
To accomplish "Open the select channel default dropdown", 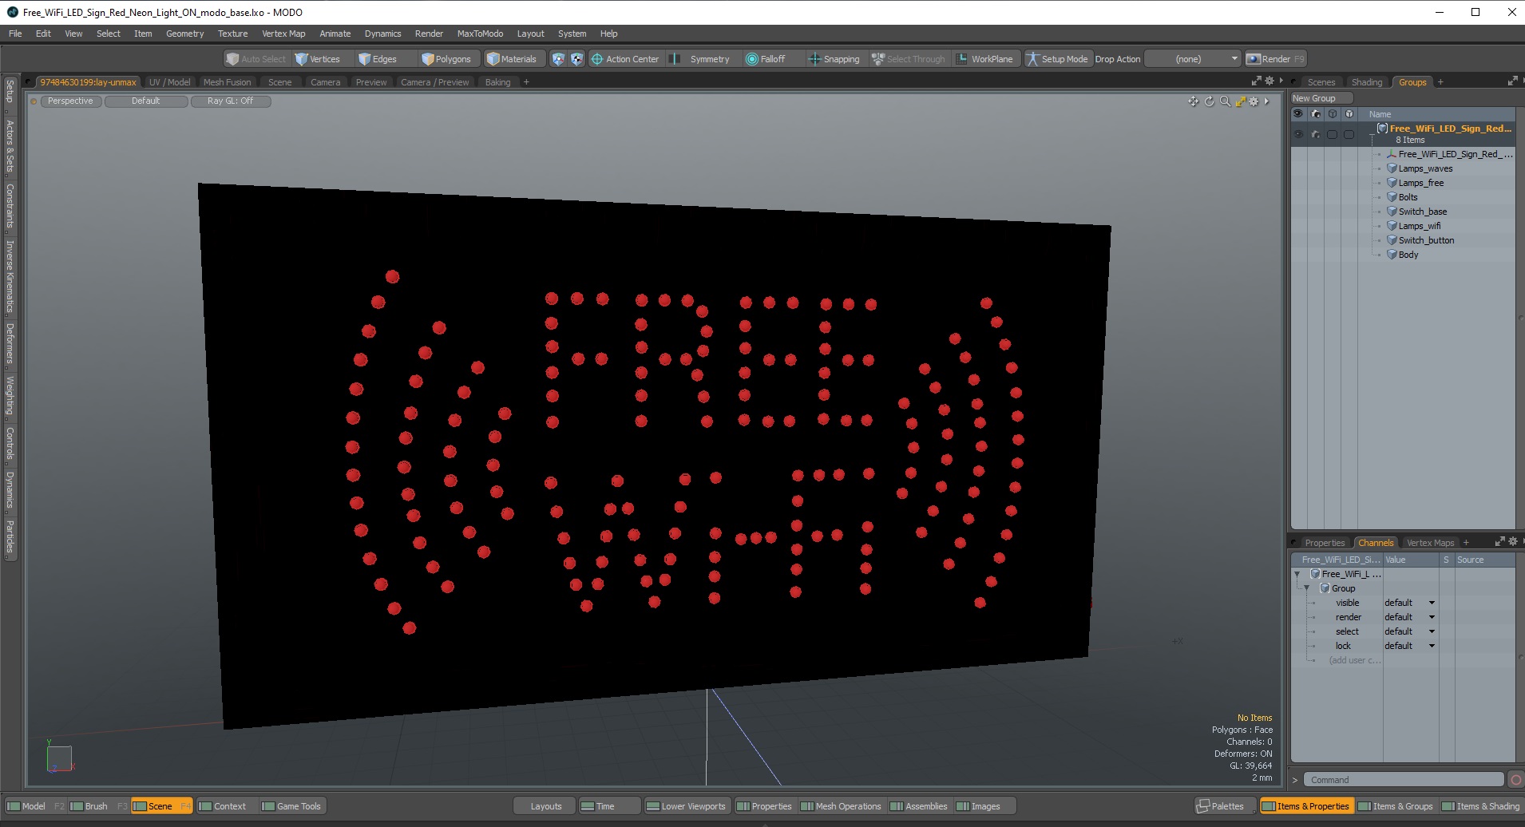I will pos(1409,631).
